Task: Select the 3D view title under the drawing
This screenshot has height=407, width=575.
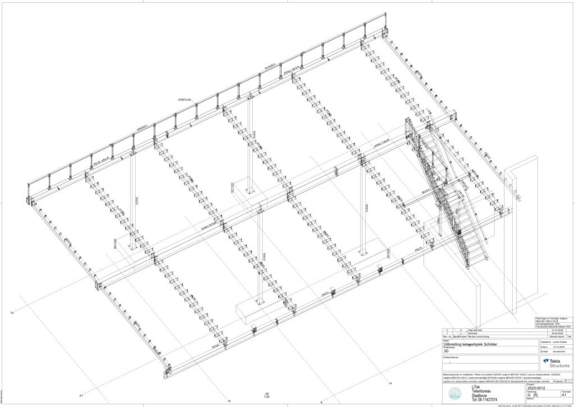Action: (267, 395)
